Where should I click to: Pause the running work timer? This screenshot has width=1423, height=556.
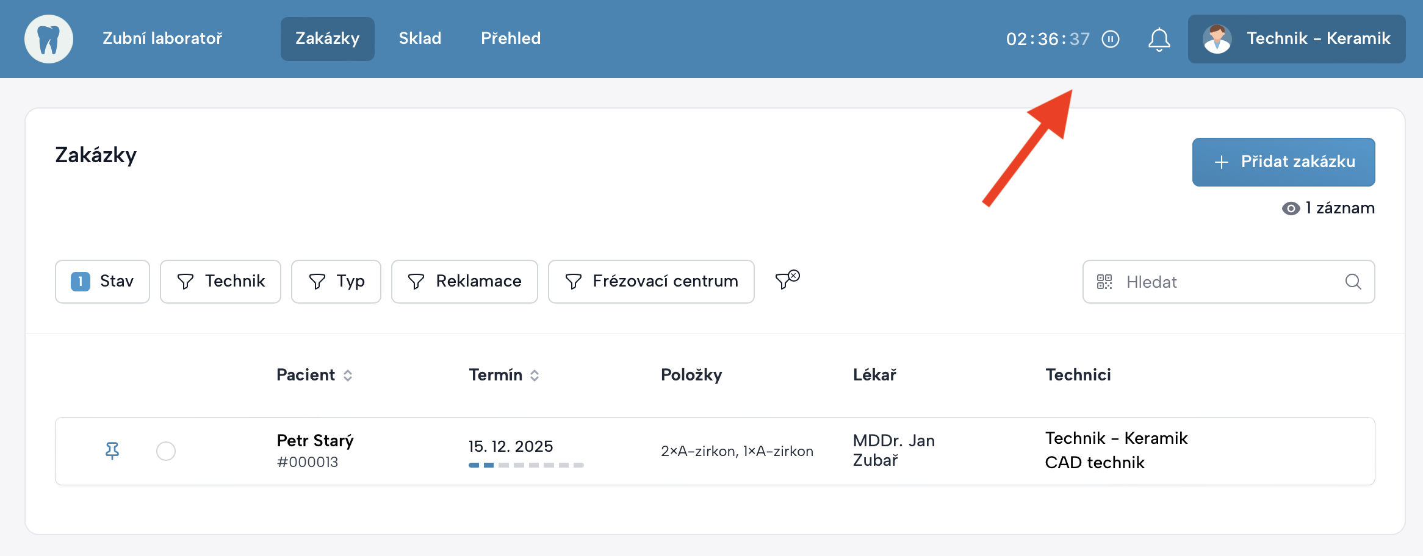[1111, 39]
